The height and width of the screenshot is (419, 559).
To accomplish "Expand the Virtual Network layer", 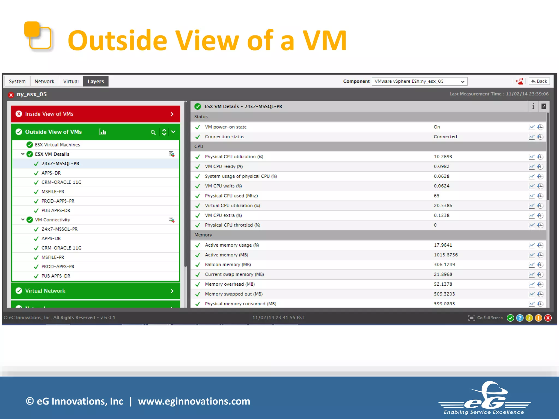I will click(172, 291).
